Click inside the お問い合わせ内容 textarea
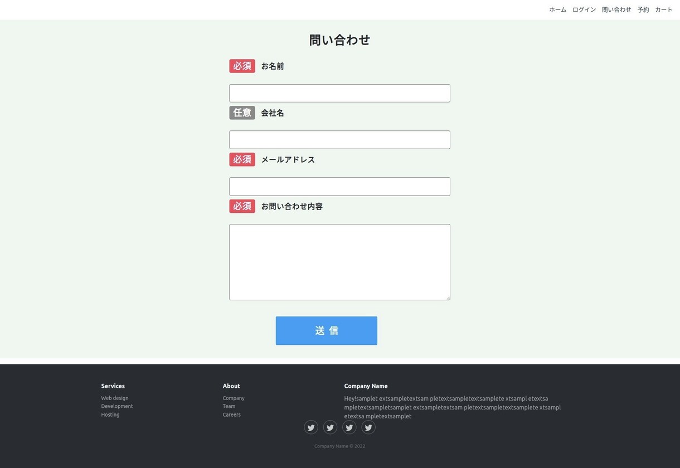The width and height of the screenshot is (680, 468). pos(339,262)
